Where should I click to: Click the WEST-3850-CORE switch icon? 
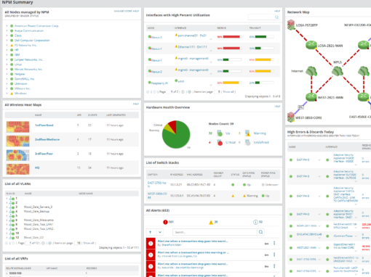(291, 117)
